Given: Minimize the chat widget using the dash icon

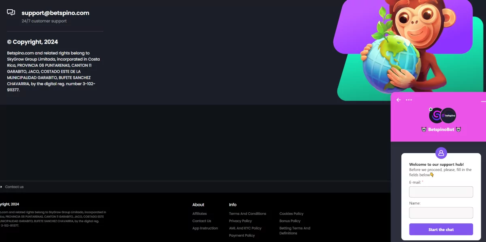Looking at the screenshot, I should pyautogui.click(x=483, y=101).
